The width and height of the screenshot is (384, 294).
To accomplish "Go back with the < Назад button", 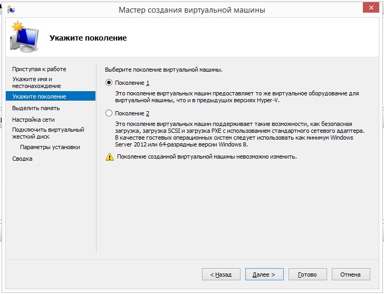I will (221, 275).
